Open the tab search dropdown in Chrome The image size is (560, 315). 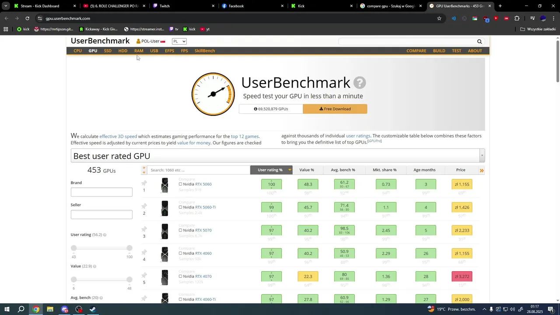[x=6, y=6]
